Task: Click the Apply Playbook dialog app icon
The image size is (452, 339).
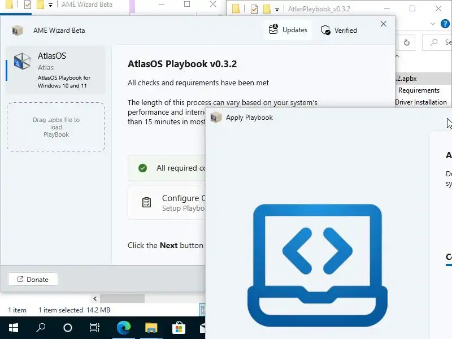Action: (216, 118)
